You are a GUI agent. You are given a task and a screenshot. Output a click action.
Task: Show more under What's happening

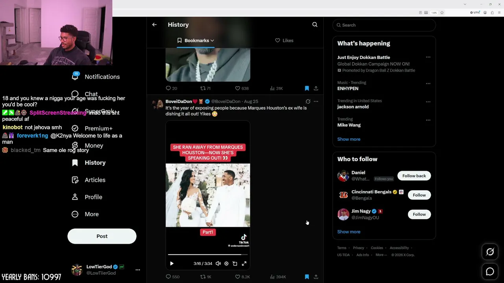click(349, 139)
